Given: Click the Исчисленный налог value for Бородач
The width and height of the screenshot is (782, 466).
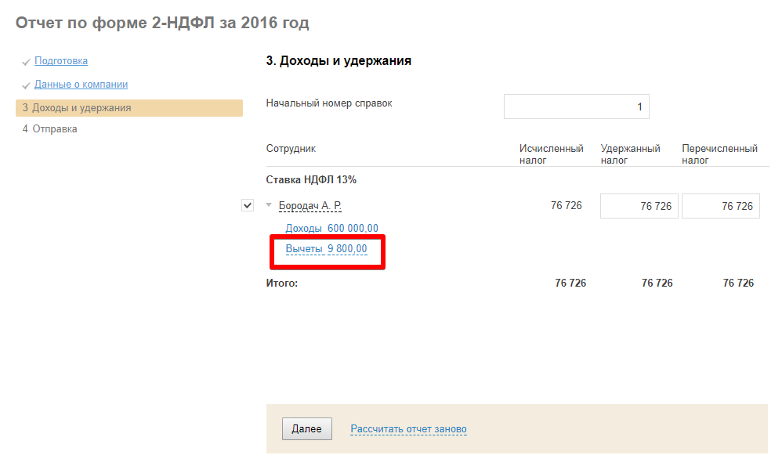Looking at the screenshot, I should pyautogui.click(x=567, y=206).
